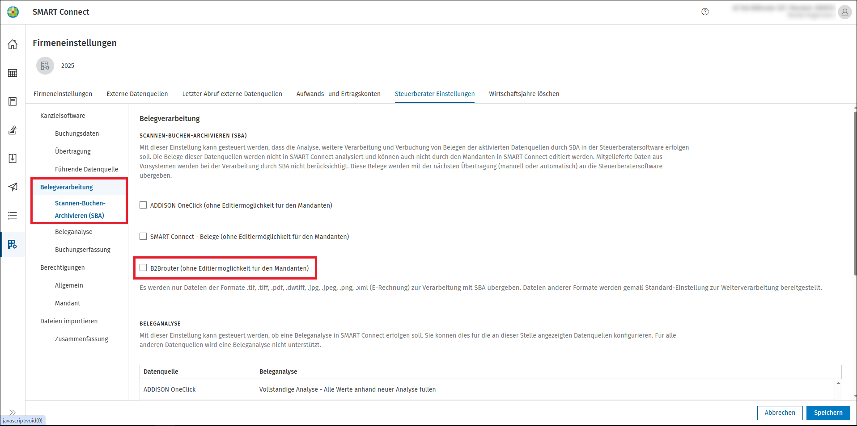857x426 pixels.
Task: Select the Vollständige Analyse value
Action: click(x=348, y=389)
